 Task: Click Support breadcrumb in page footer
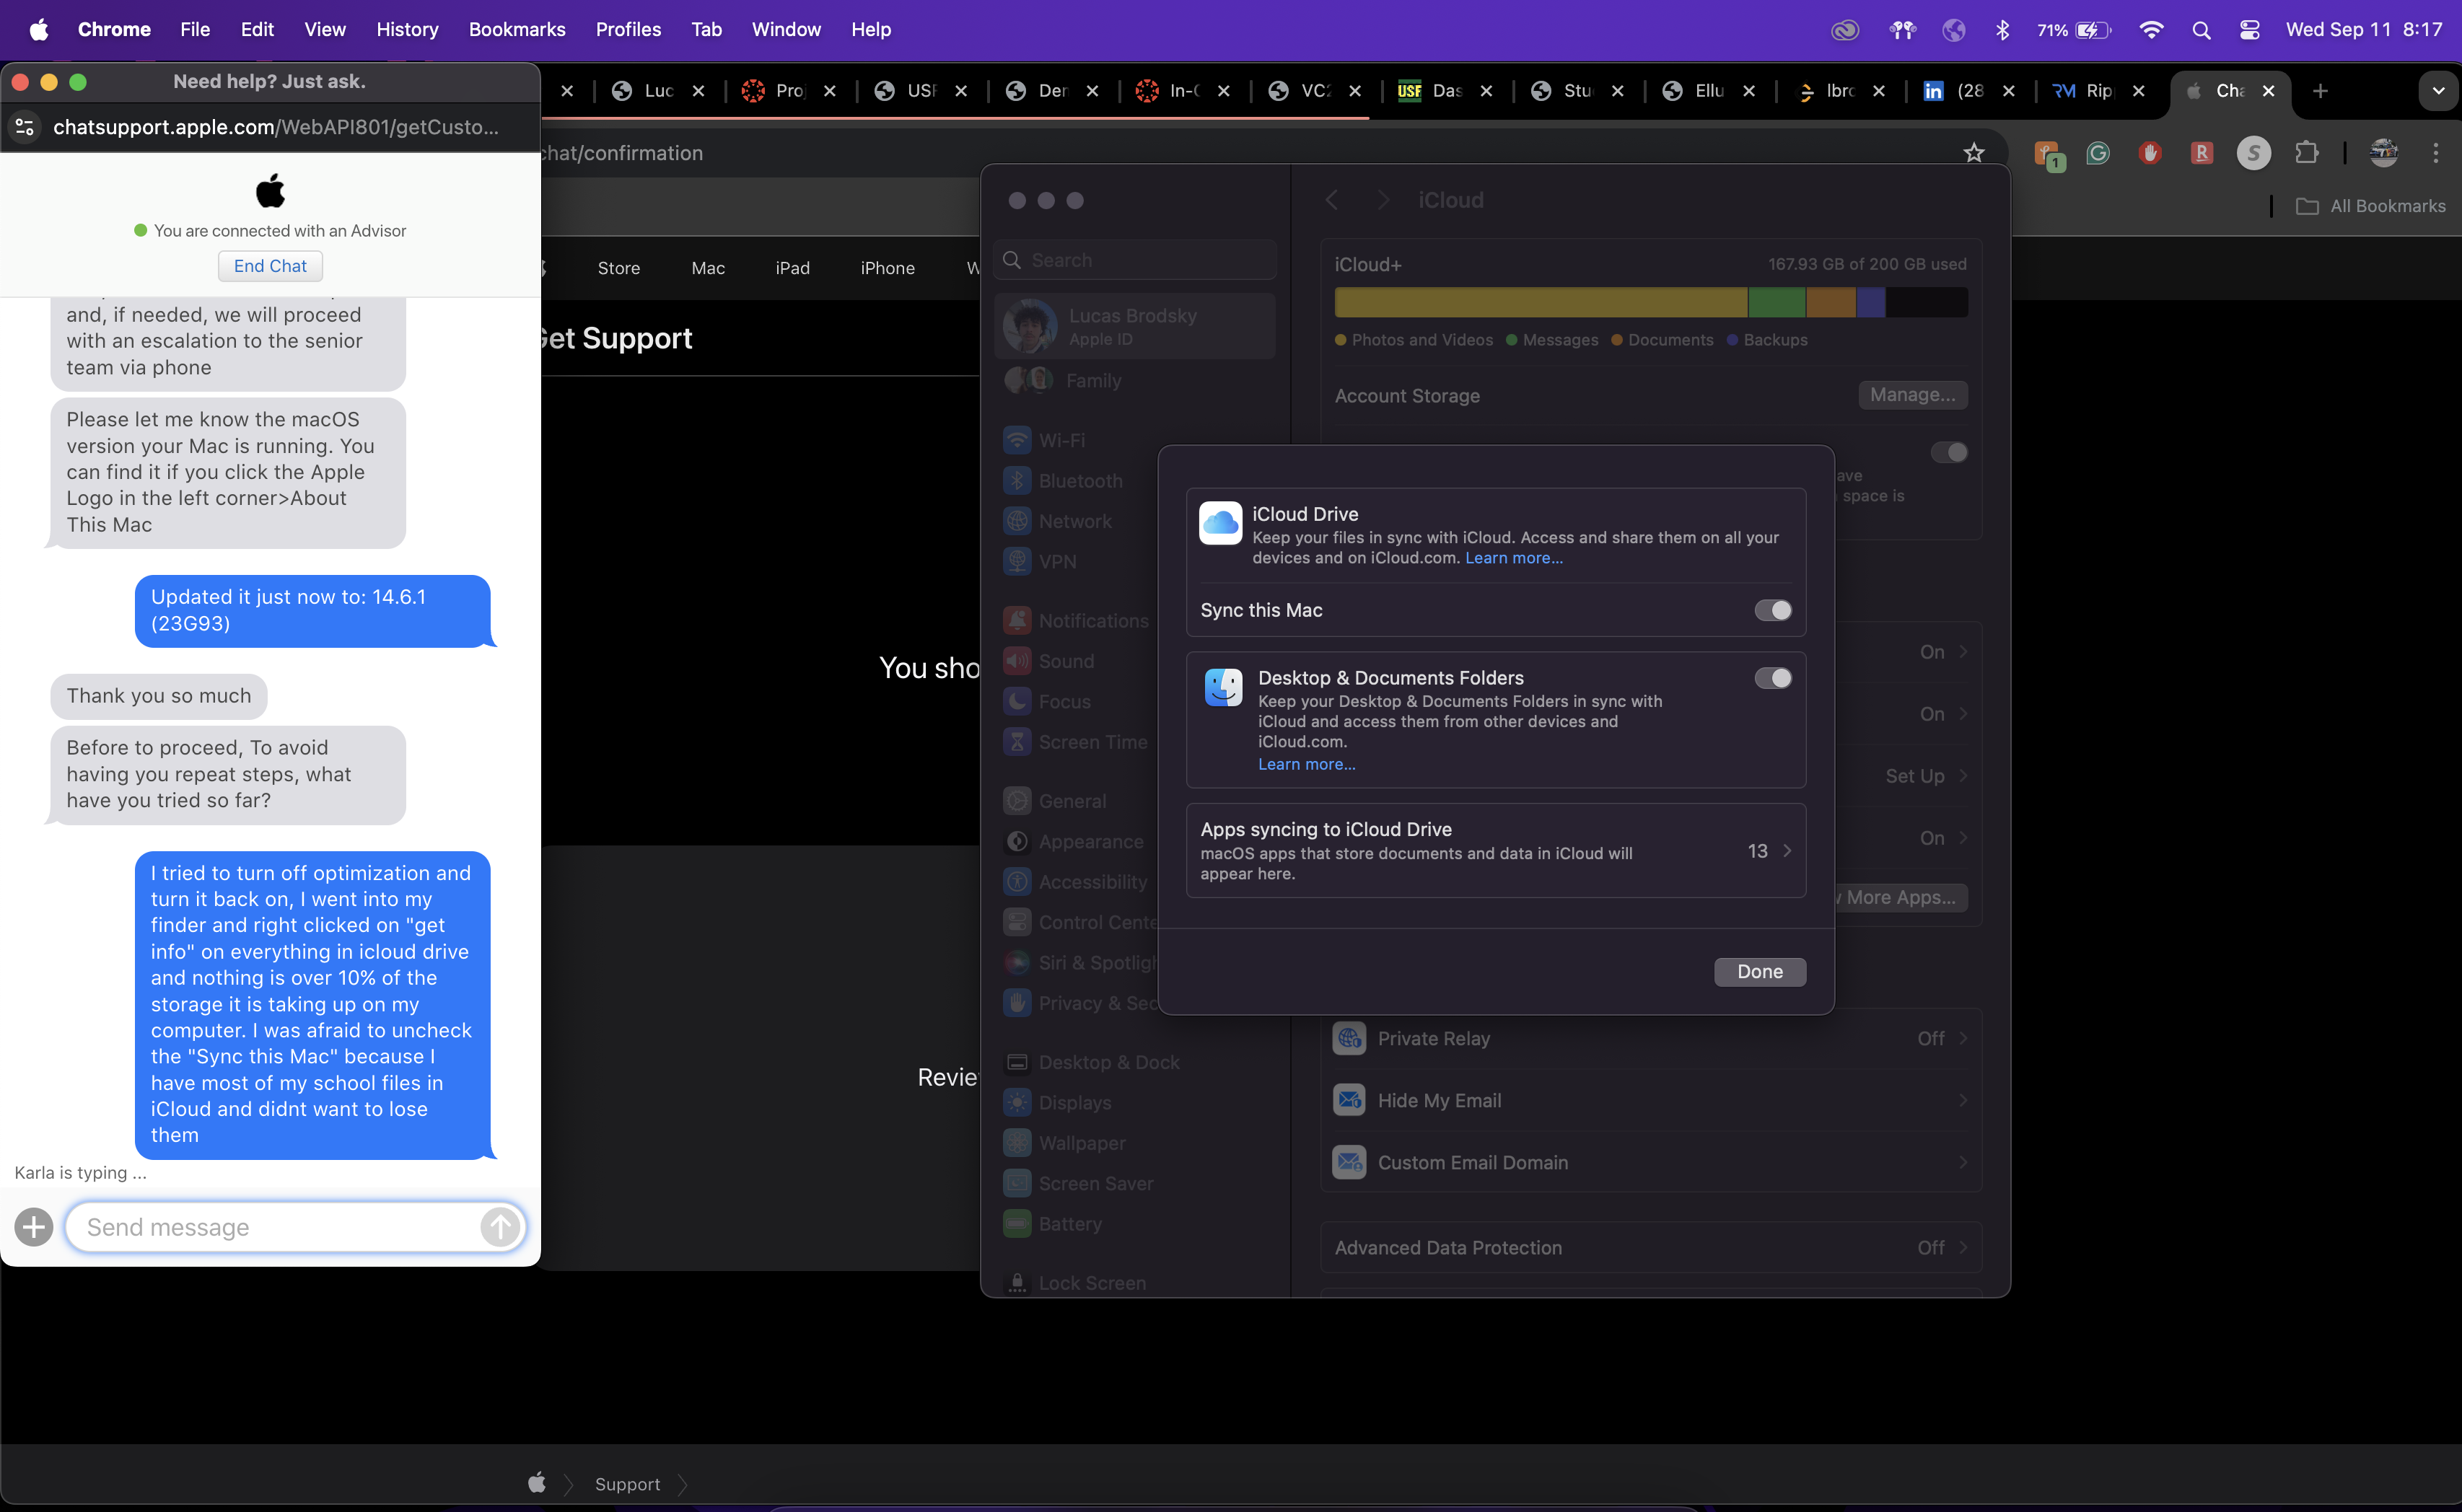[x=627, y=1484]
